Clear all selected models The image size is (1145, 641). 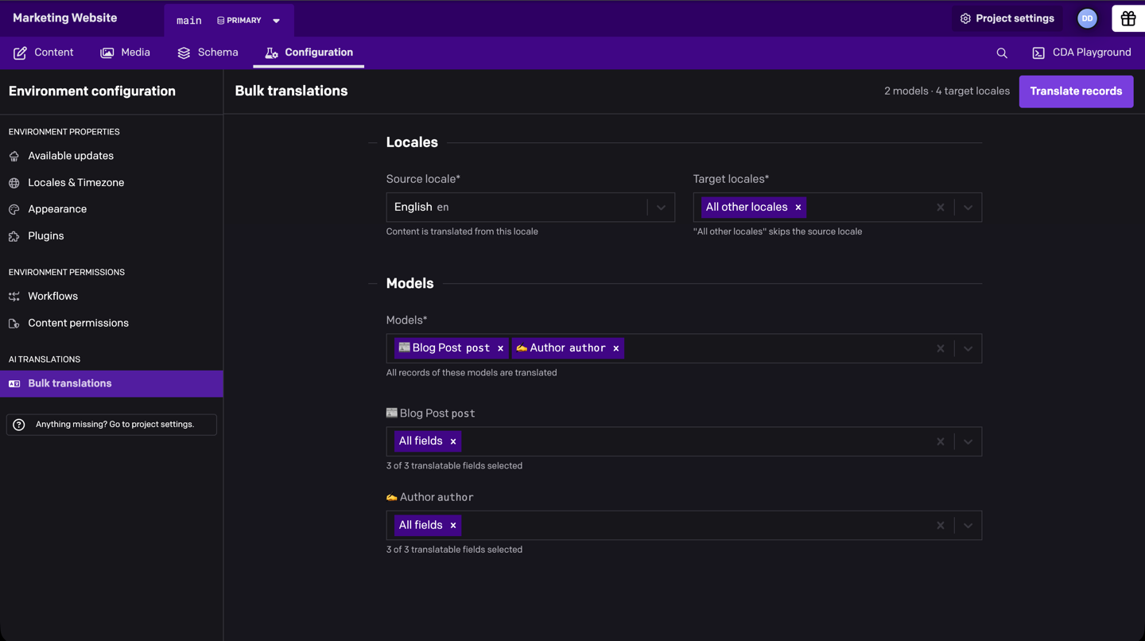(941, 348)
